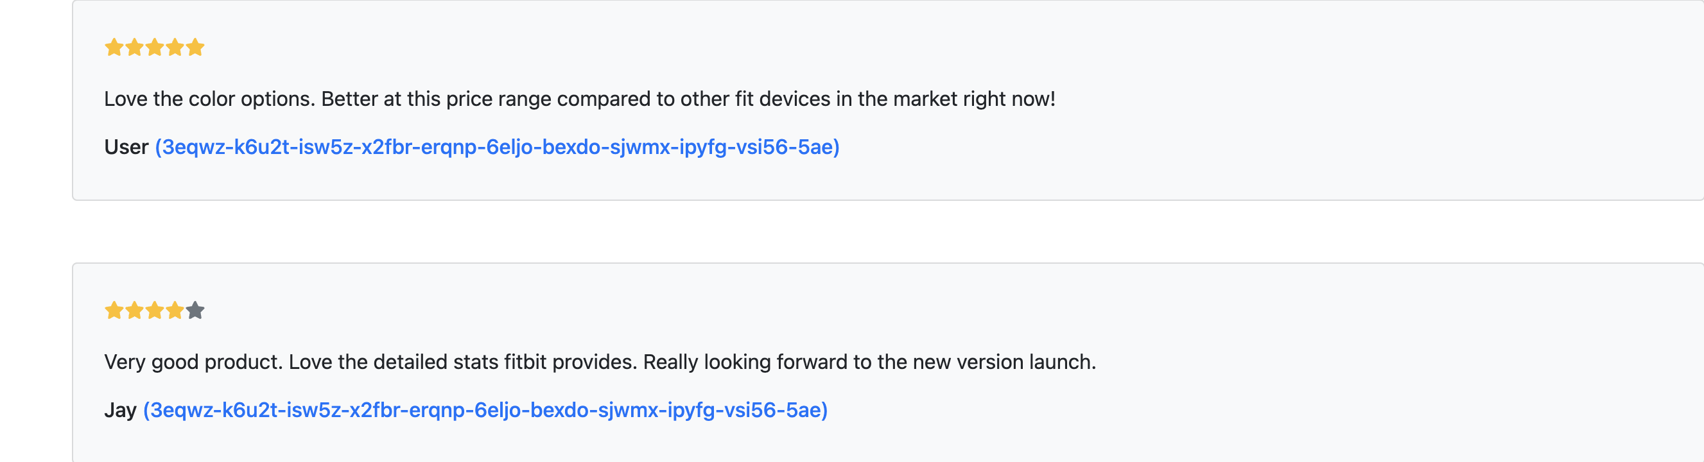Click the "Love the color options" review text
Screen dimensions: 1704x462
pos(209,99)
